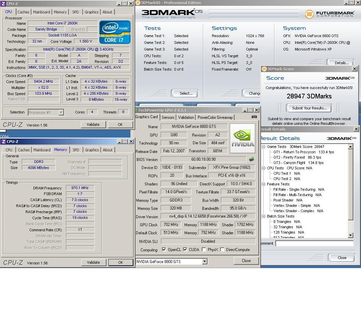The height and width of the screenshot is (331, 361).
Task: Switch to SPD tab in the top CPU-Z window
Action: [x=76, y=12]
